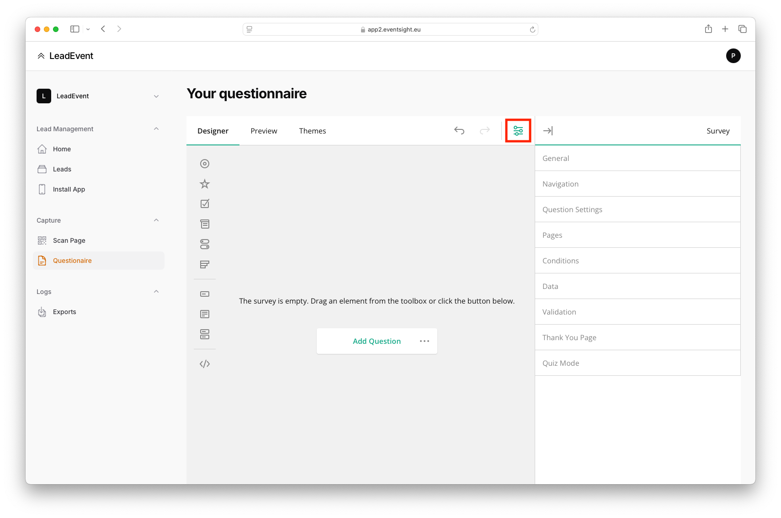This screenshot has width=781, height=518.
Task: Open question type menu via three dots
Action: [425, 341]
